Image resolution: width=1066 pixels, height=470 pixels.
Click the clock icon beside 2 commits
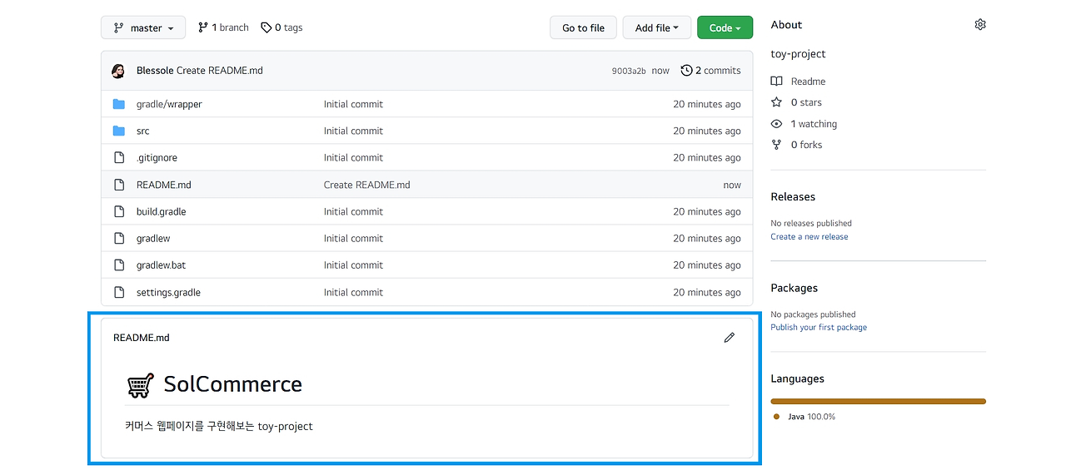point(686,71)
